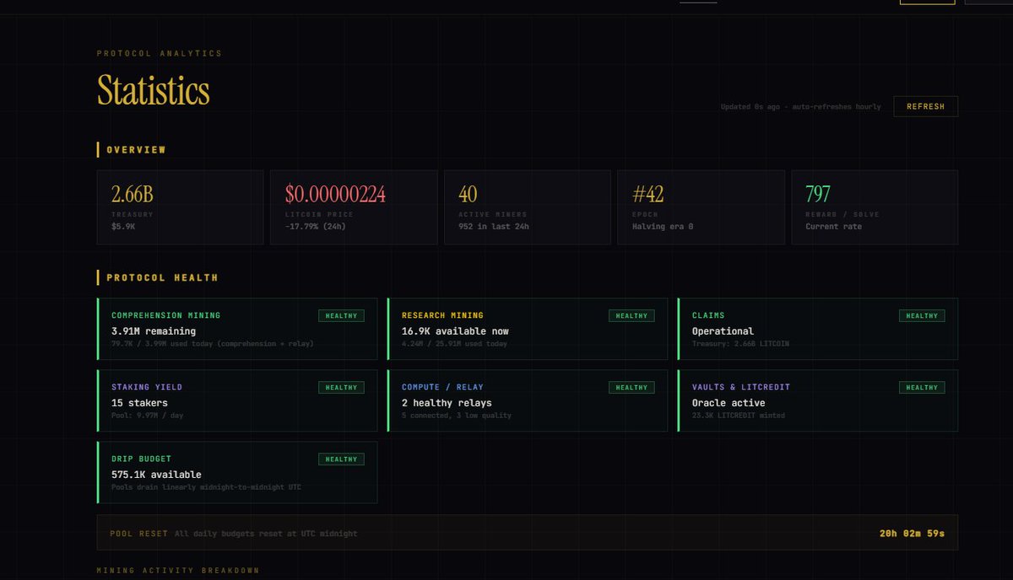Click the '2 healthy relays' value
Screen dimensions: 1013x580
[447, 403]
